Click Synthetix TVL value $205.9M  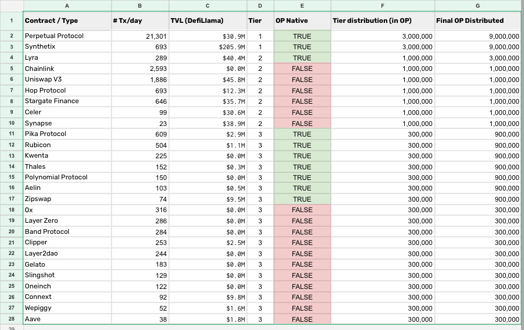coord(207,47)
